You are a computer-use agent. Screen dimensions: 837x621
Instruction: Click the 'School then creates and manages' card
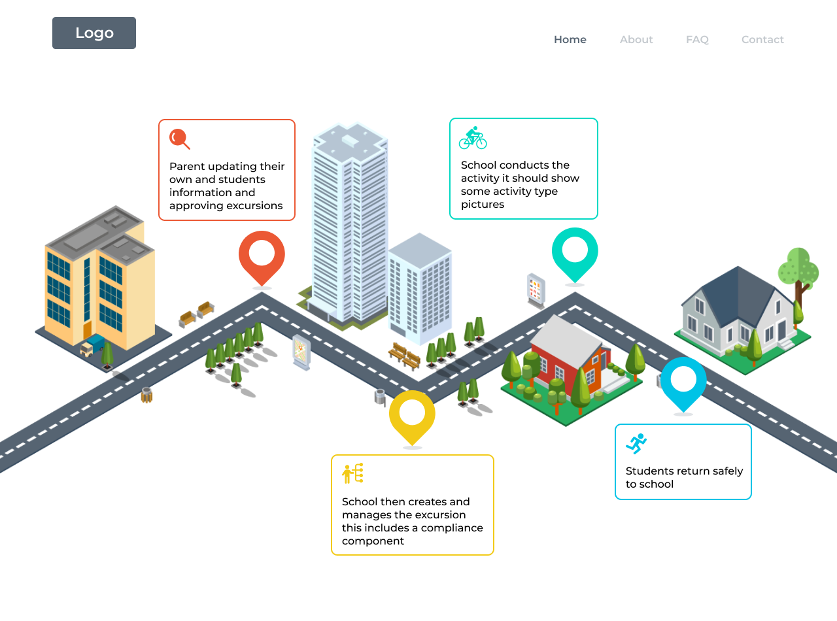coord(412,505)
